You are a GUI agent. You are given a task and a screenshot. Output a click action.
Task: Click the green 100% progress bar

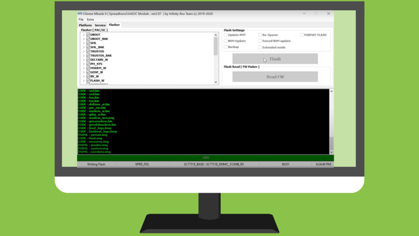[x=205, y=158]
